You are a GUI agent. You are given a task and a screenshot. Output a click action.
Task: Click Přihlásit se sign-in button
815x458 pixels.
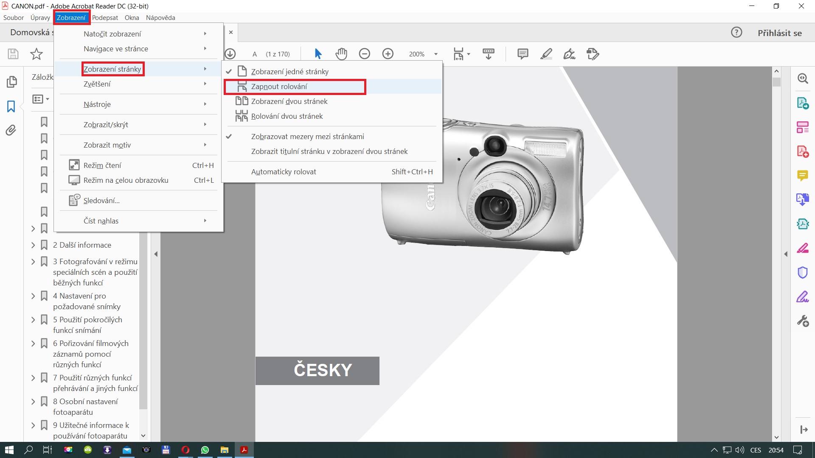point(780,33)
